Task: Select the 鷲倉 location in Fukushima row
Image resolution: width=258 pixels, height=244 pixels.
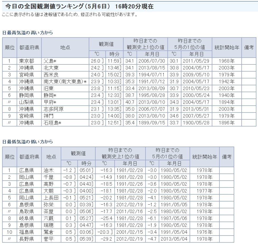Action: point(48,232)
